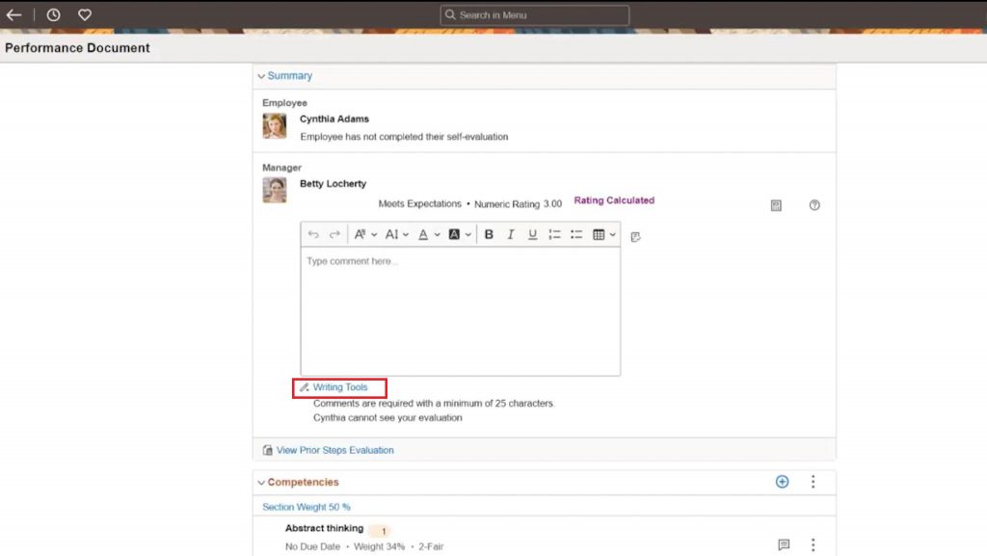The width and height of the screenshot is (987, 556).
Task: Click the help question mark icon
Action: 814,205
